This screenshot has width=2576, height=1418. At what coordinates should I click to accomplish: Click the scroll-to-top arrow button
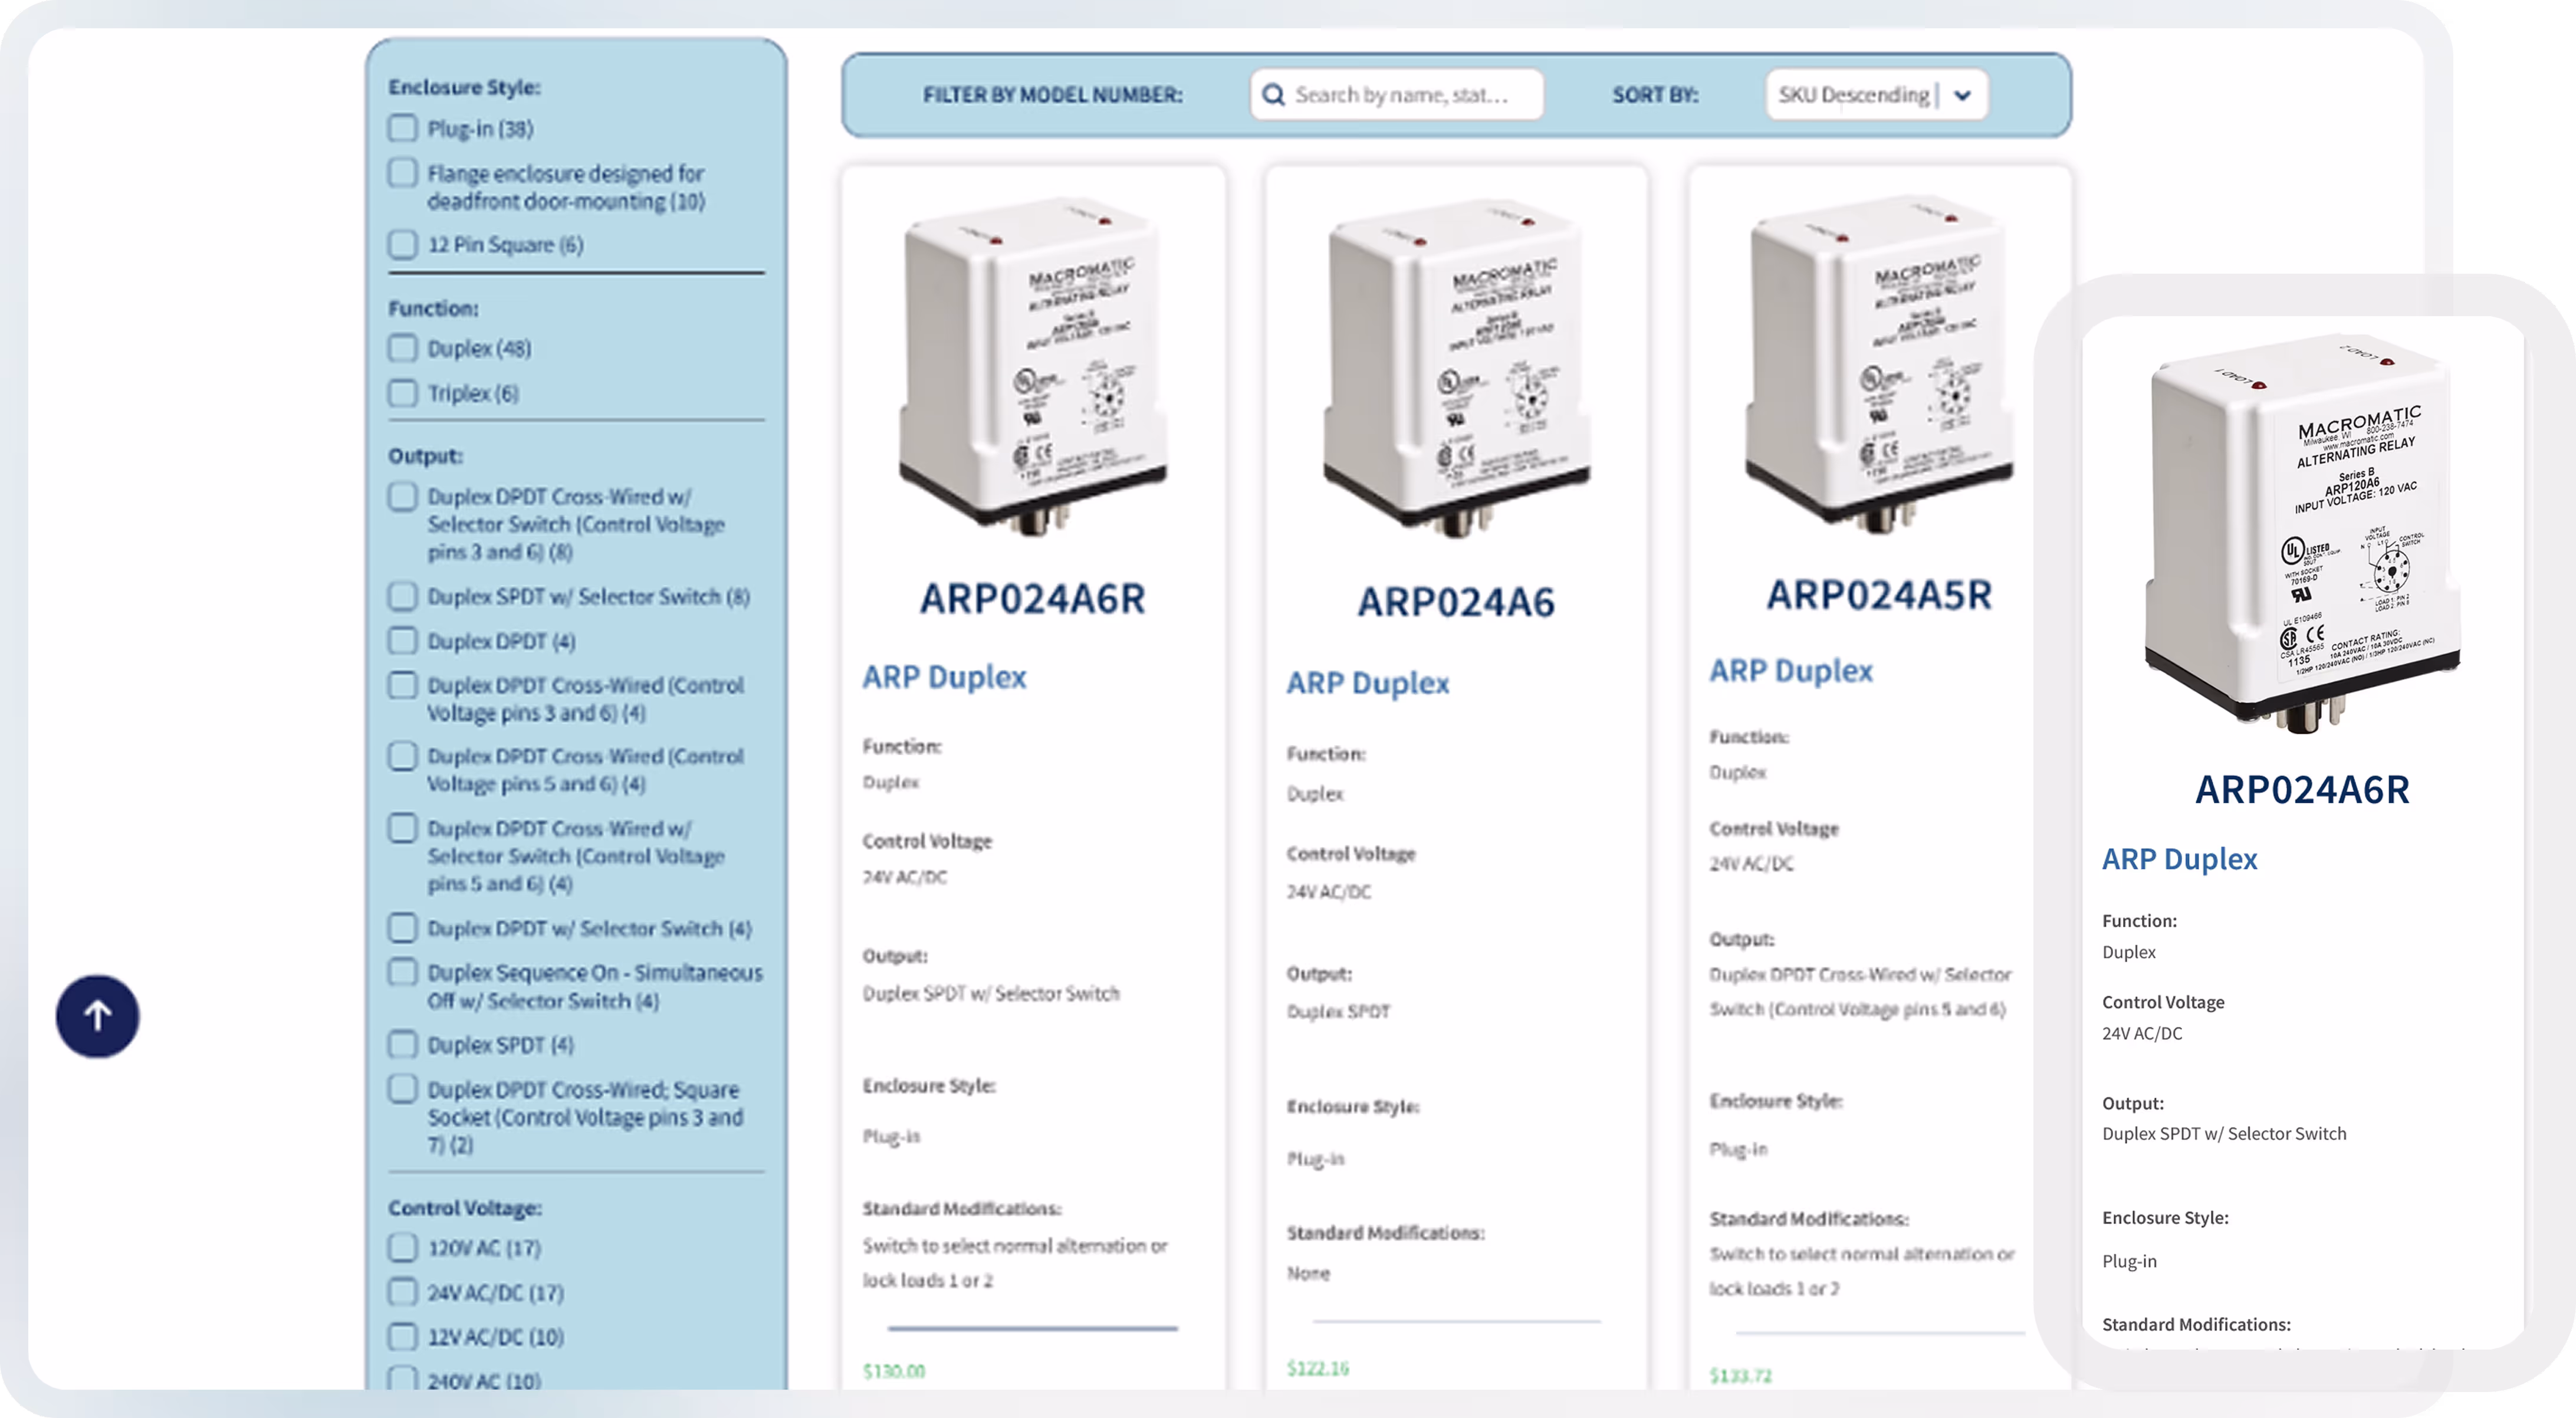97,1016
